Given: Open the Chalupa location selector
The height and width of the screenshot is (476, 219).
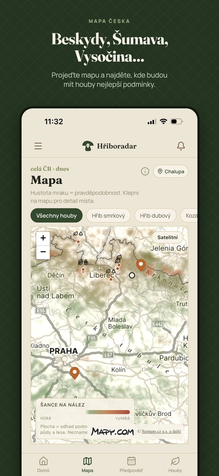Looking at the screenshot, I should click(171, 171).
